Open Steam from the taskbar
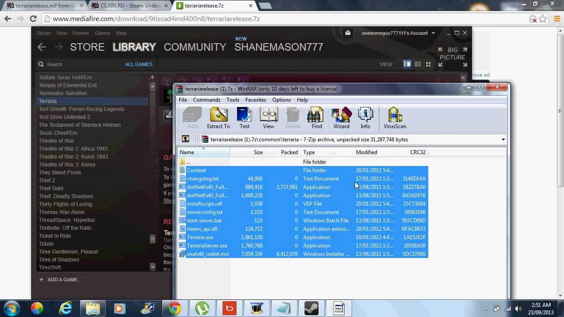 pyautogui.click(x=312, y=308)
